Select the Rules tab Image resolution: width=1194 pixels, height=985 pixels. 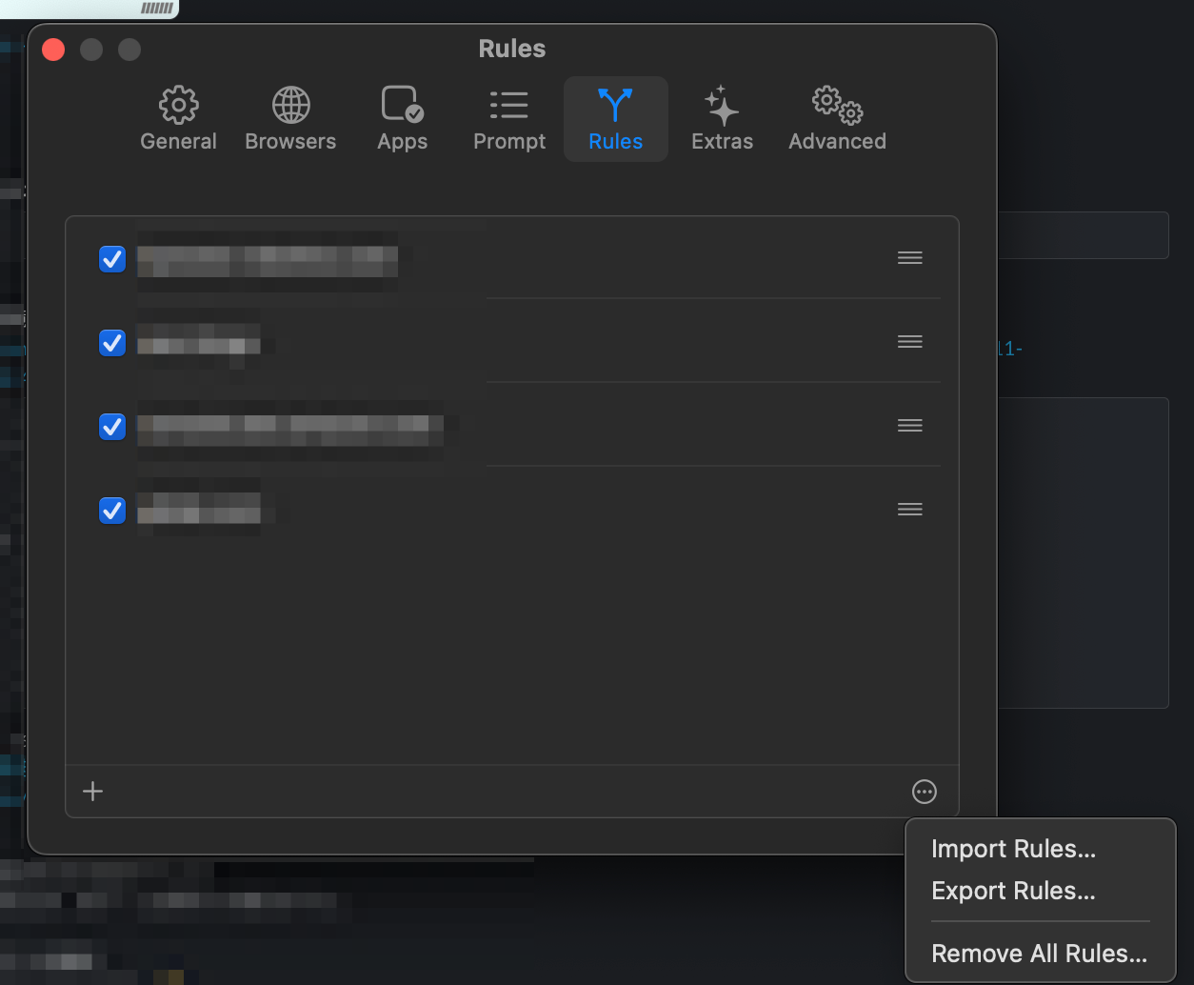click(615, 119)
